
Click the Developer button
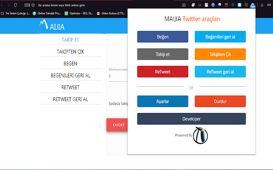point(192,119)
